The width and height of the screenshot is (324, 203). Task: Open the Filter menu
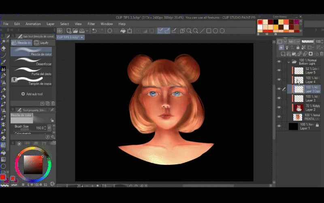click(91, 24)
